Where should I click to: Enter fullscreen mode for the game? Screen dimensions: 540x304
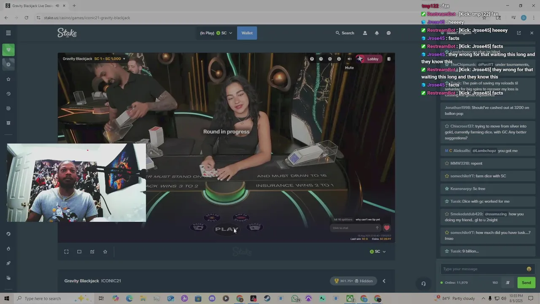[x=66, y=252]
